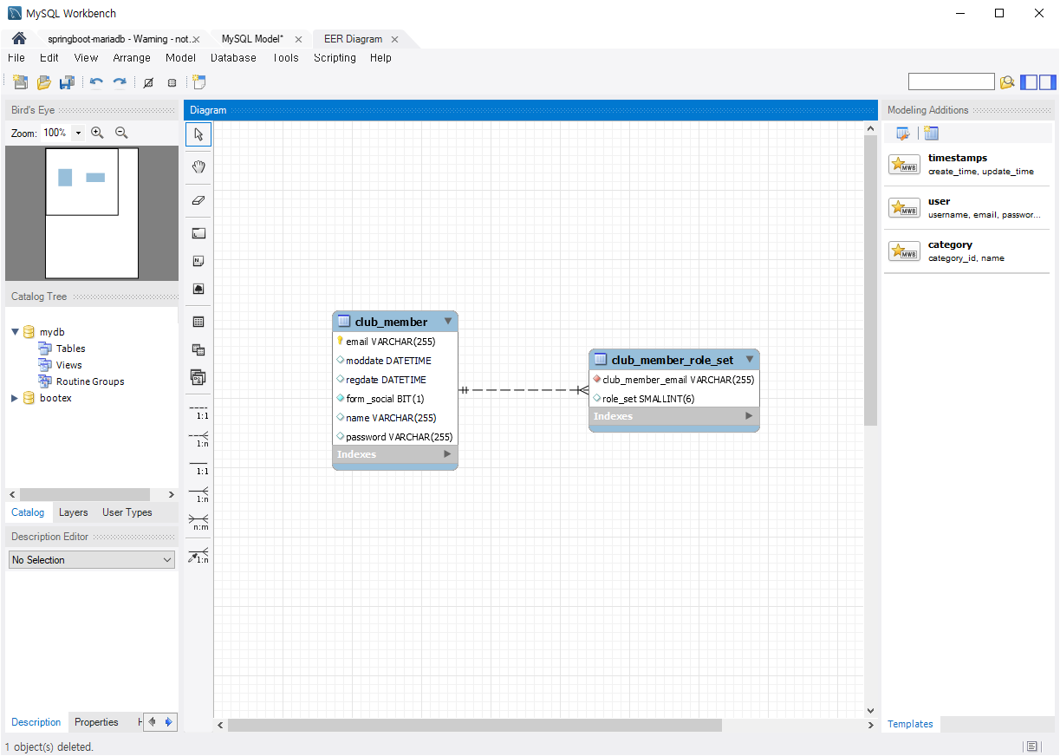Select Routine Groups under mydb
The width and height of the screenshot is (1060, 756).
(x=90, y=381)
